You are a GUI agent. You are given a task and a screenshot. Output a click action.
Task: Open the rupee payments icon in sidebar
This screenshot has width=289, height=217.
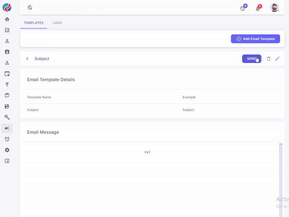[x=7, y=85]
